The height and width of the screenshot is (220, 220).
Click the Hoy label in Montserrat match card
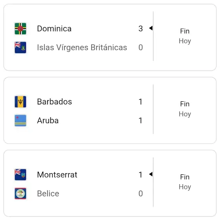[185, 187]
